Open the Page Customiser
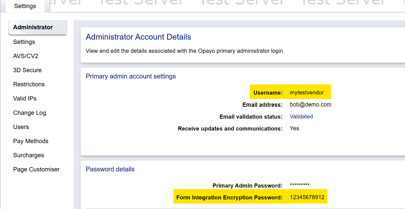Image resolution: width=405 pixels, height=209 pixels. (36, 169)
